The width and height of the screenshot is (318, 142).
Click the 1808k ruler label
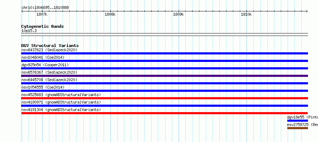pyautogui.click(x=110, y=14)
